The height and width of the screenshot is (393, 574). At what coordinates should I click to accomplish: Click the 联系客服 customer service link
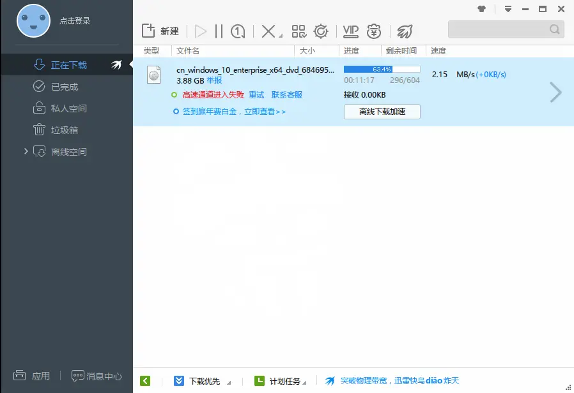pyautogui.click(x=286, y=95)
